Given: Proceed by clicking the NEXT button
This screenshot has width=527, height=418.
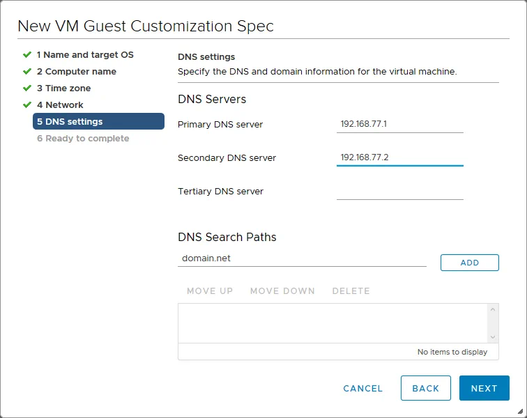Looking at the screenshot, I should 484,388.
